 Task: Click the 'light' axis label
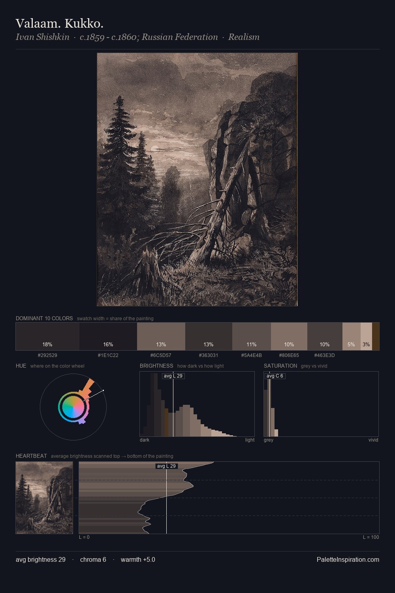coord(250,440)
